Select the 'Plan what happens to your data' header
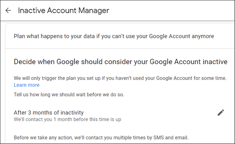 tap(114, 36)
